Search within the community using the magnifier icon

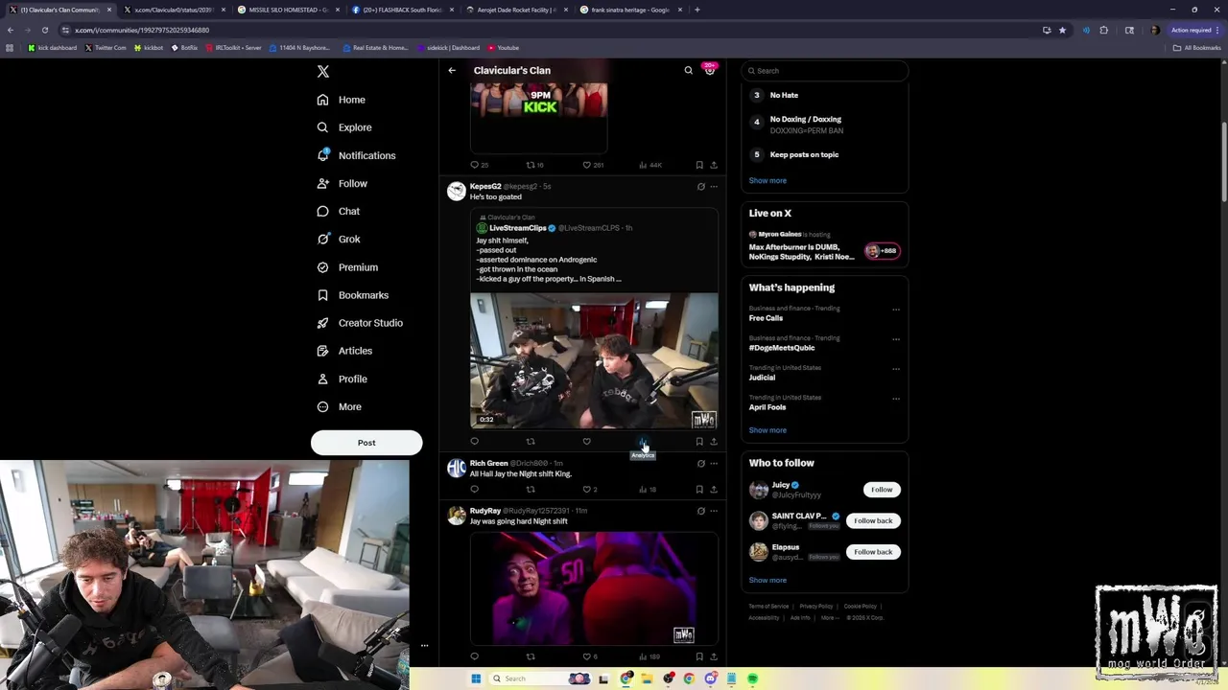[688, 70]
